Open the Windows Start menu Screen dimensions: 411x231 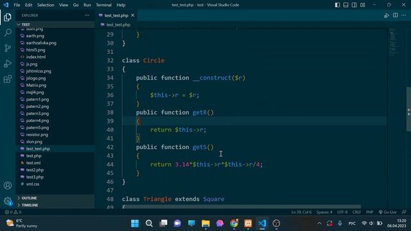[135, 223]
